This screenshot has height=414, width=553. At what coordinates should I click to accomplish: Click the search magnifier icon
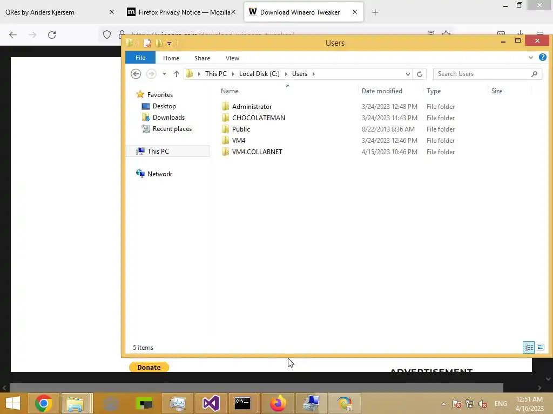[x=534, y=73]
